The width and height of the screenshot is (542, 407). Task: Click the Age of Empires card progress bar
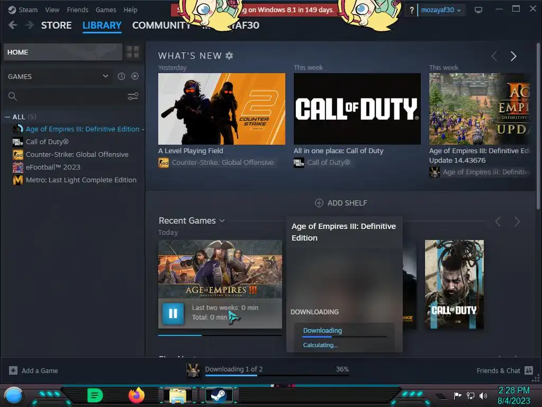click(x=220, y=335)
